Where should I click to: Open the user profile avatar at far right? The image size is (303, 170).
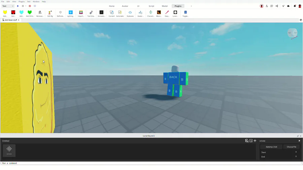300,6
